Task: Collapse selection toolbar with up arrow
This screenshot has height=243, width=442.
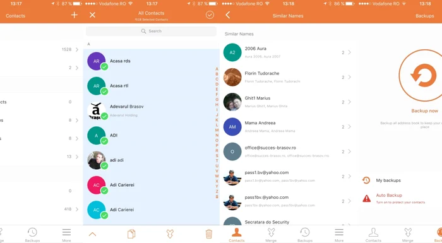Action: point(92,234)
